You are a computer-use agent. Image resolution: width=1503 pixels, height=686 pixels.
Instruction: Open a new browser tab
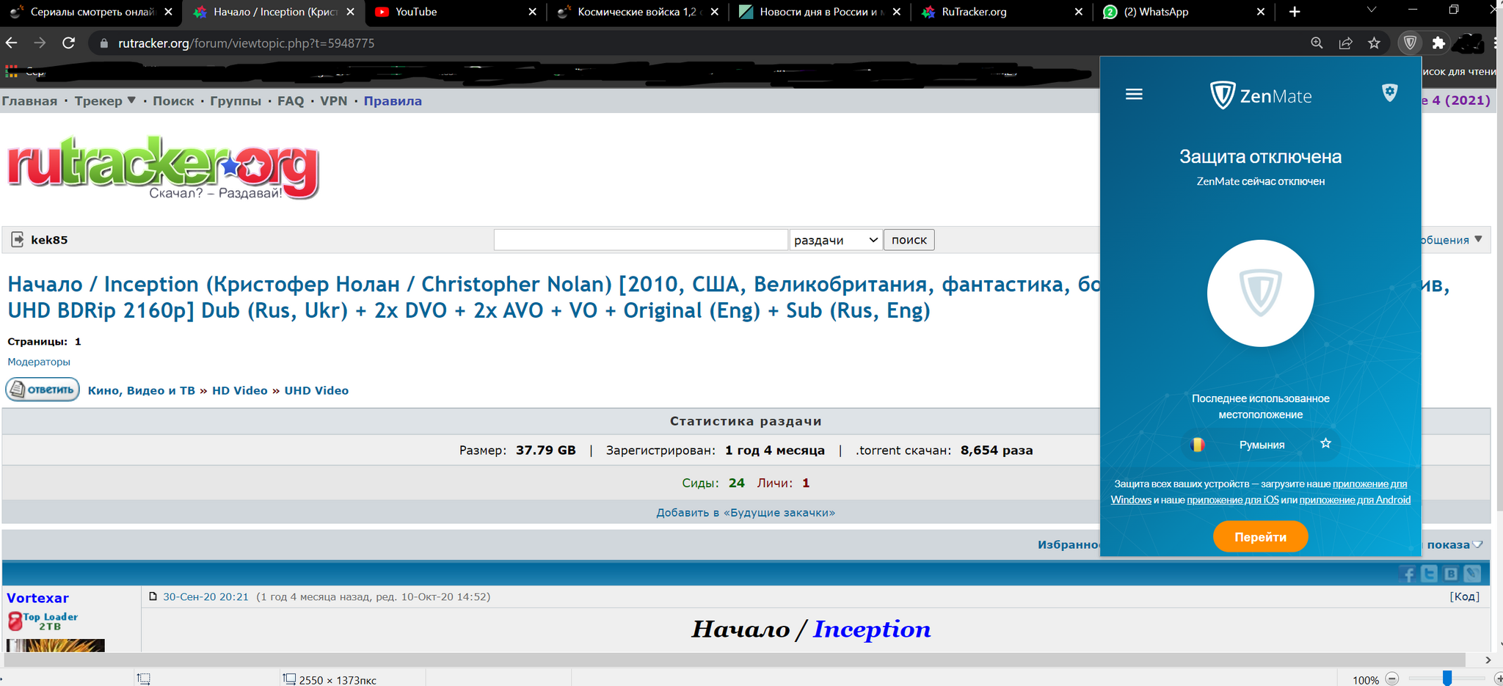1295,12
